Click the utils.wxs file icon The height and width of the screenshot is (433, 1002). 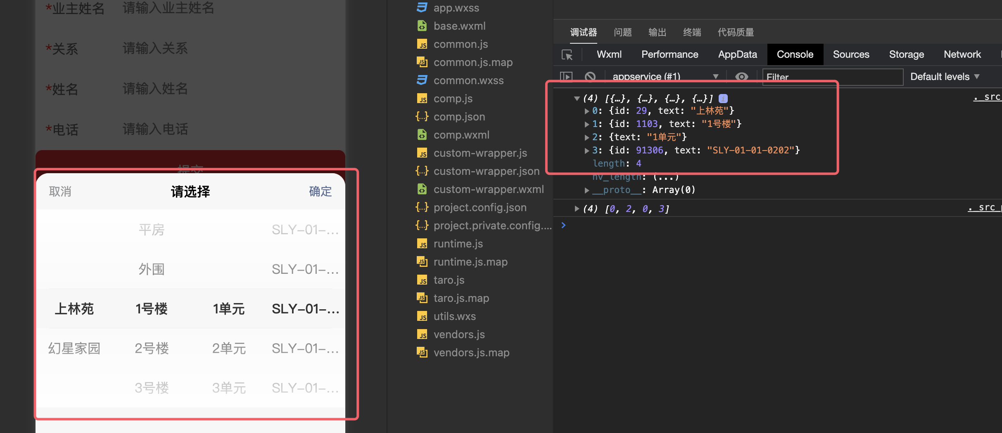click(422, 316)
